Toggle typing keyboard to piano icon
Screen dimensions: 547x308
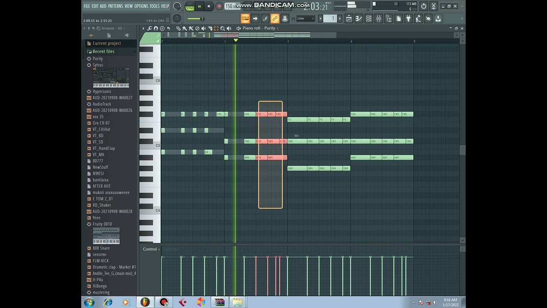(x=245, y=18)
